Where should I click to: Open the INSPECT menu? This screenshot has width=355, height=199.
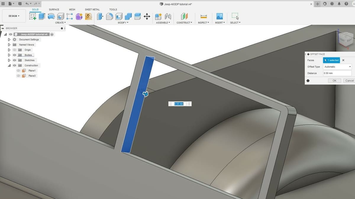point(204,23)
